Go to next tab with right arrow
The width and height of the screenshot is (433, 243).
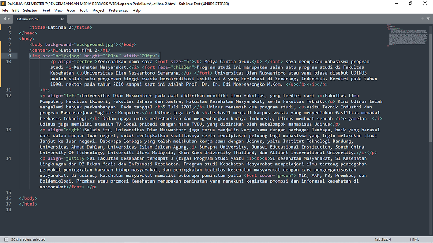[9, 19]
